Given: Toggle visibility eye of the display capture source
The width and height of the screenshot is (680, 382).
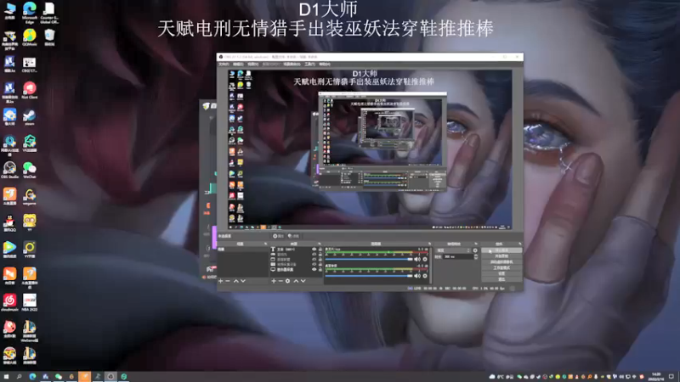Looking at the screenshot, I should 314,269.
